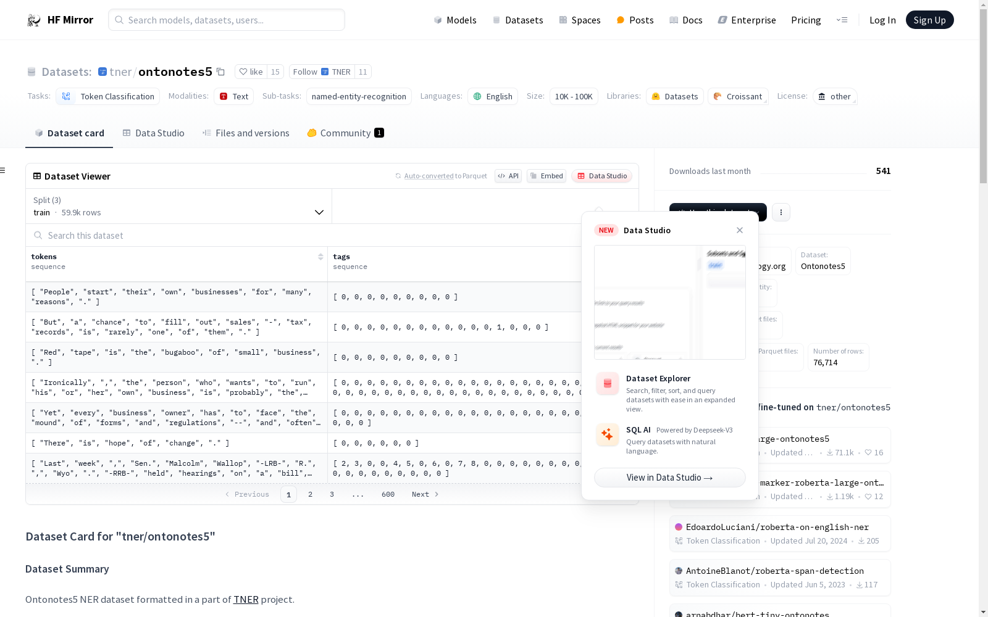This screenshot has width=988, height=617.
Task: Go to page 3 of results
Action: click(332, 494)
